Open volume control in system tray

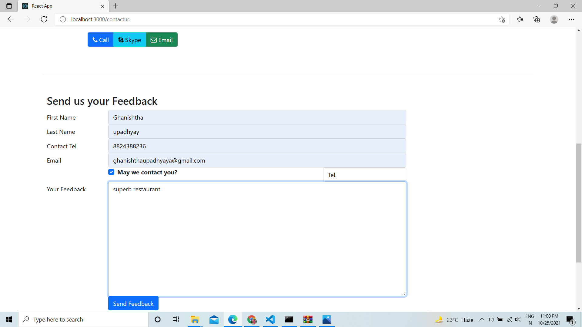click(x=518, y=319)
